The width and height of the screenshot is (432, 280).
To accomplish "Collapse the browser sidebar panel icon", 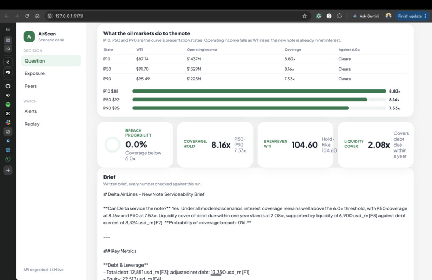I will 8,29.
